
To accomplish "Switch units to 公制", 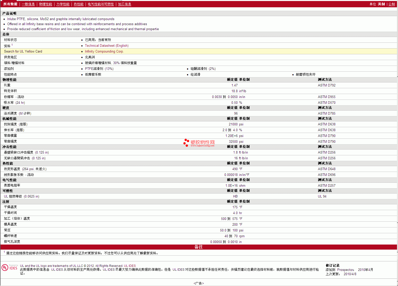I will pyautogui.click(x=392, y=4).
